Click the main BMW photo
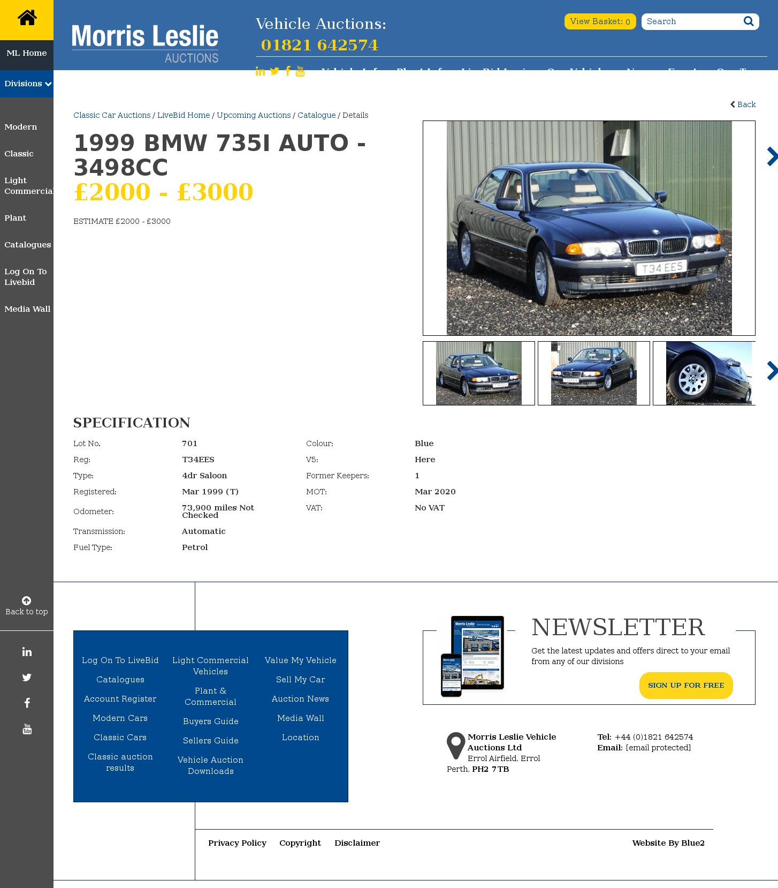This screenshot has width=778, height=888. pyautogui.click(x=589, y=228)
